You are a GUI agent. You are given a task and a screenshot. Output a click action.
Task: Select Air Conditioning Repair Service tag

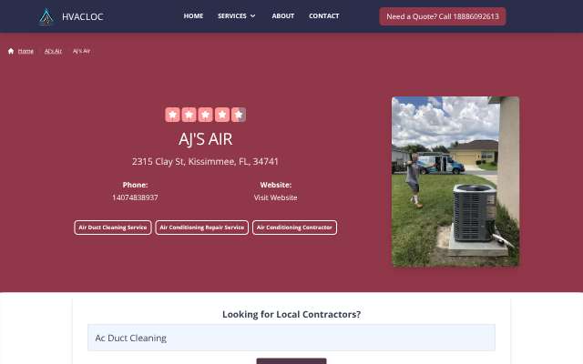click(202, 227)
